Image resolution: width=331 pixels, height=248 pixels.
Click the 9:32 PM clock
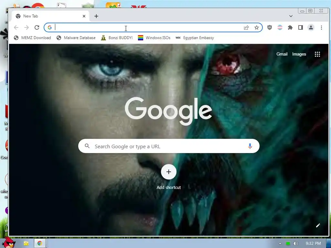[x=313, y=243]
